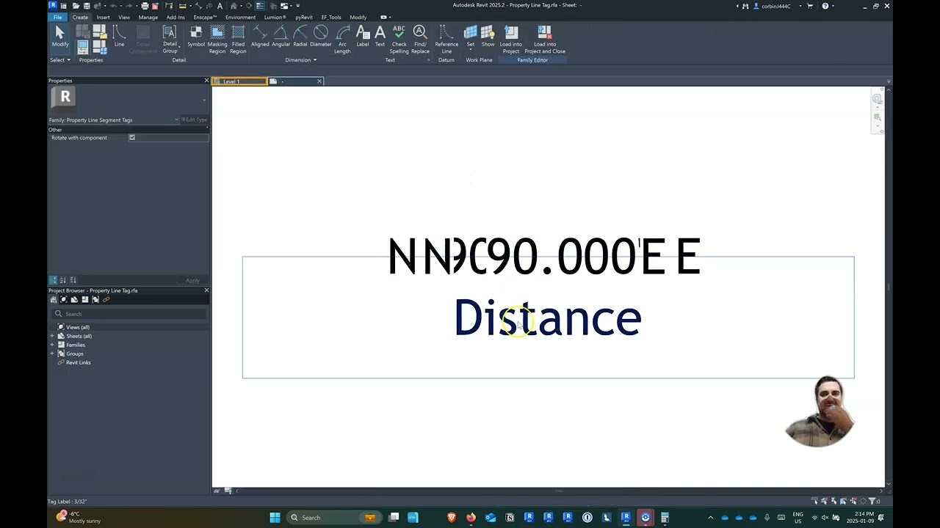Start a Radial dimension
The height and width of the screenshot is (528, 940).
coord(300,36)
